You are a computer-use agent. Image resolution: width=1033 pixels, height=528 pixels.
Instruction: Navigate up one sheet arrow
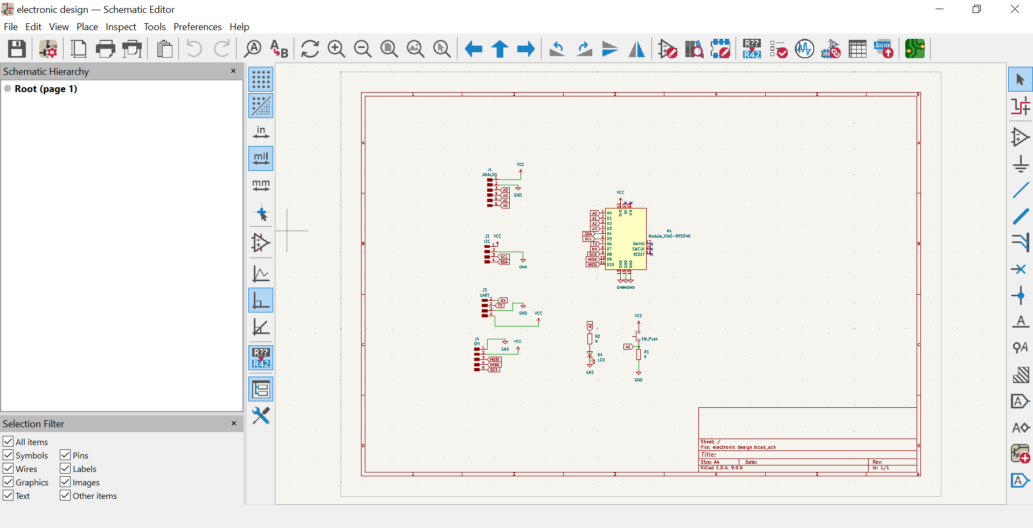click(500, 49)
